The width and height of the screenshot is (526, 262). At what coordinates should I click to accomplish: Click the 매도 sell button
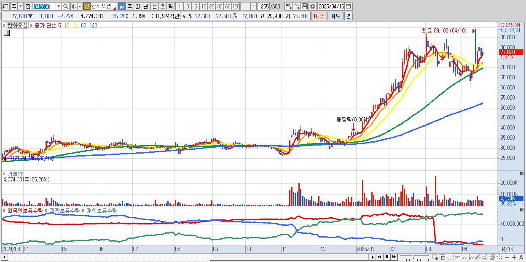(335, 16)
